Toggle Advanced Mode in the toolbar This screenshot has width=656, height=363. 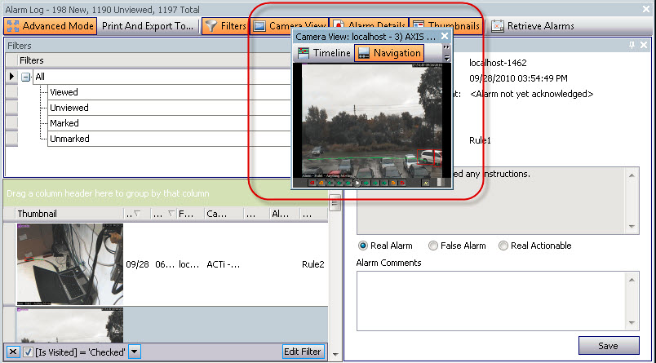(x=51, y=26)
